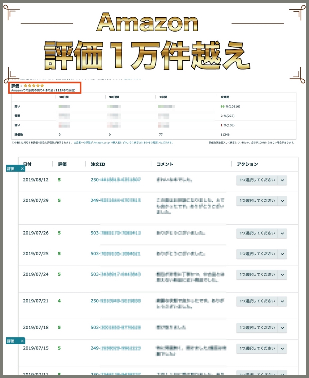Click the 30日間 column header
Screen dimensions: 309x378
click(x=64, y=97)
